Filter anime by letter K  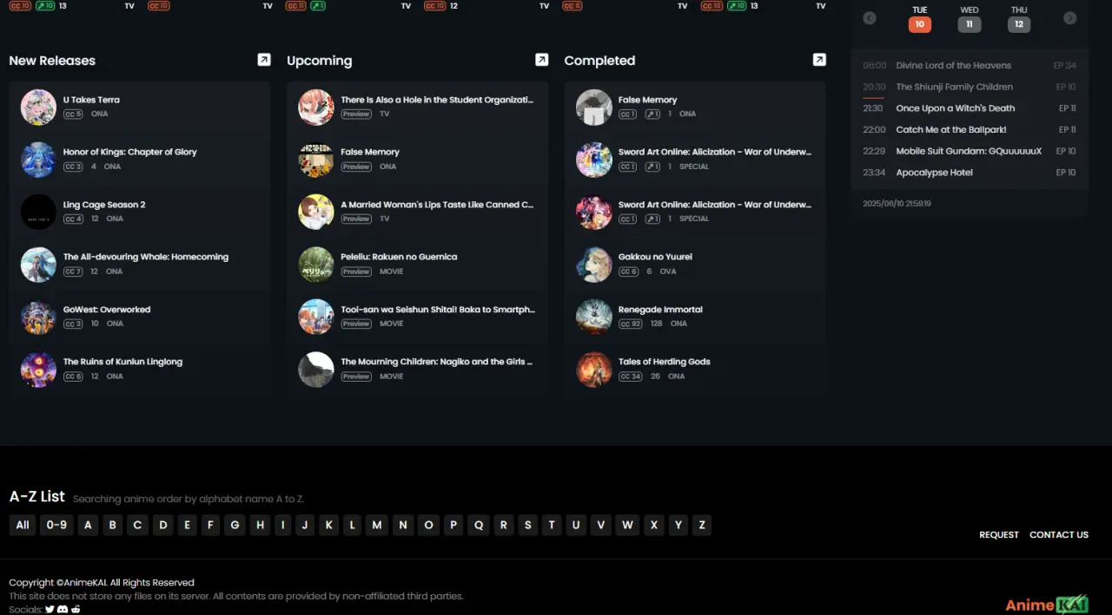[x=328, y=525]
